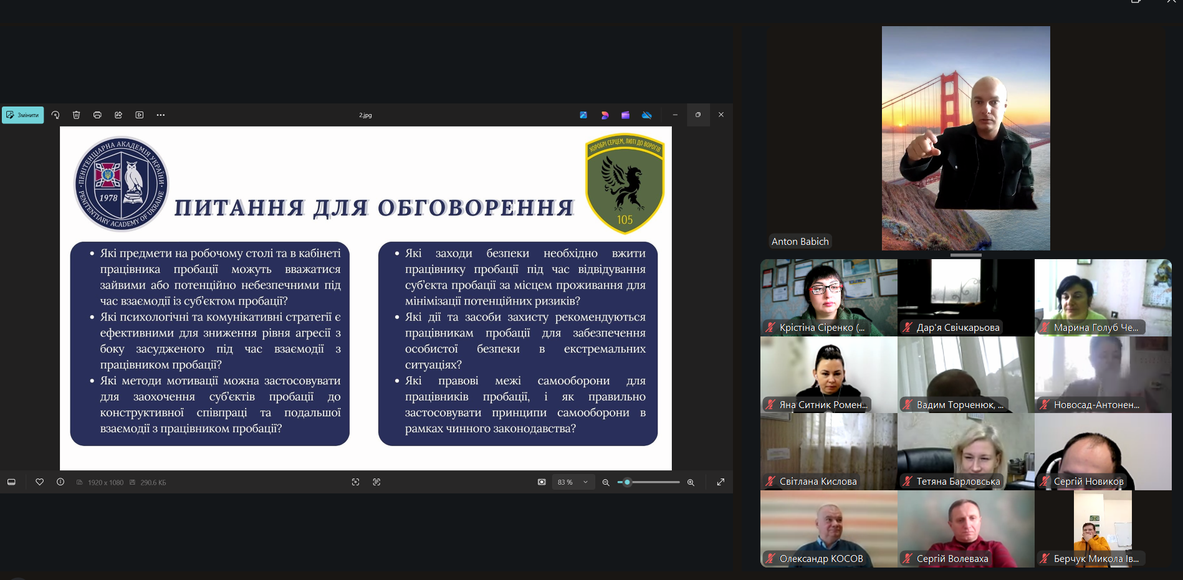Screen dimensions: 1183x580
Task: Click the zoom out magnifier icon
Action: pyautogui.click(x=605, y=482)
